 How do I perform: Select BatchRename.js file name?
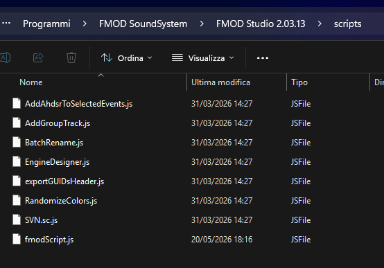[x=54, y=143]
